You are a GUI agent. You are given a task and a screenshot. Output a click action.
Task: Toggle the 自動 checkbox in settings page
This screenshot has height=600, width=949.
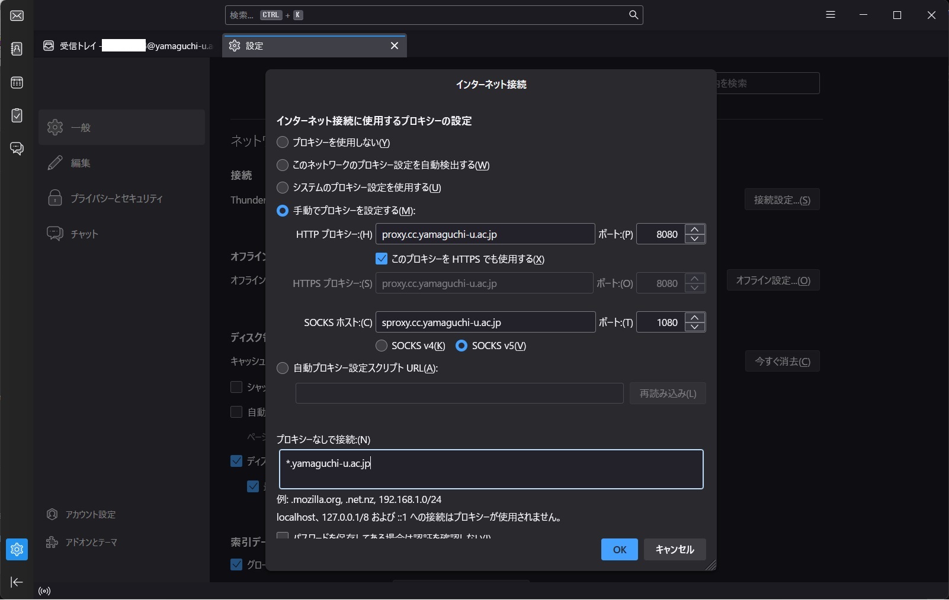point(236,412)
